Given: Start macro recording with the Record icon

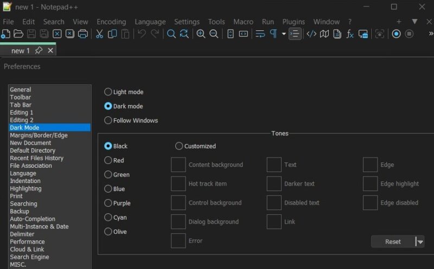Looking at the screenshot, I should 396,34.
